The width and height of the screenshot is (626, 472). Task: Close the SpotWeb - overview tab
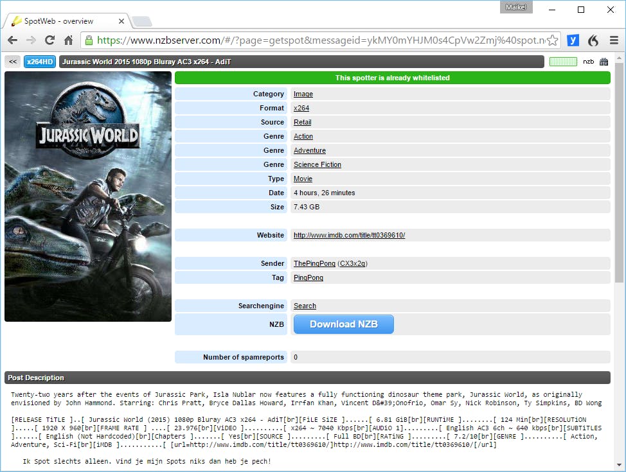point(121,21)
